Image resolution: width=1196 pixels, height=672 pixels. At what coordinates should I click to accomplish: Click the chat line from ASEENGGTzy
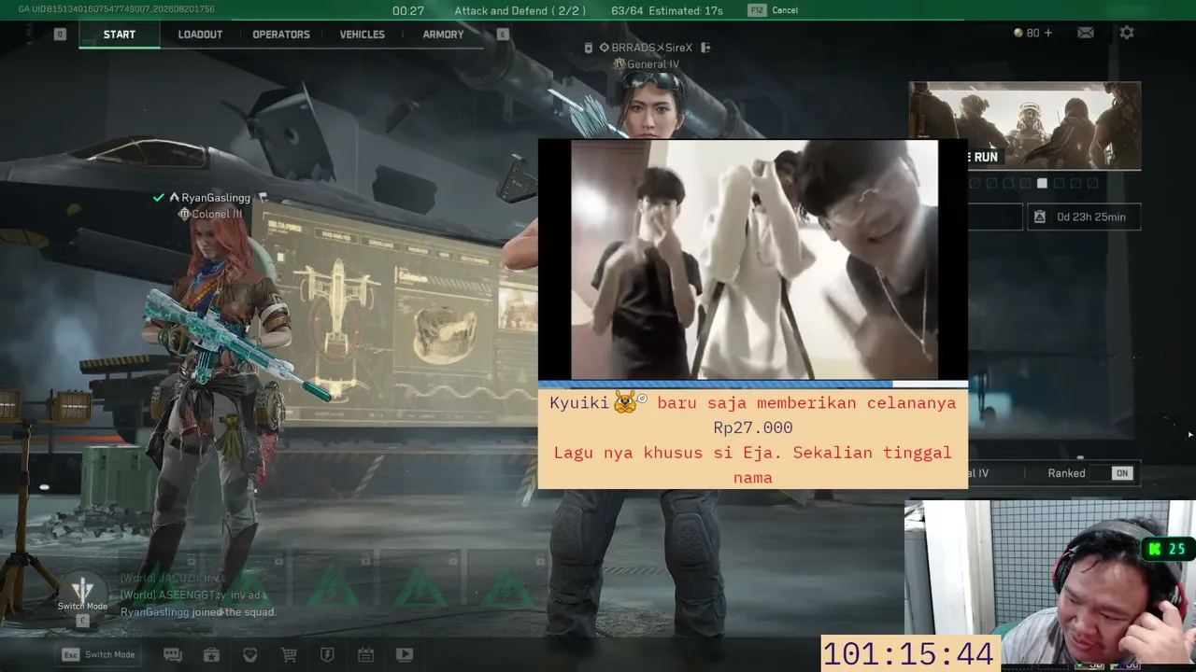(x=193, y=595)
